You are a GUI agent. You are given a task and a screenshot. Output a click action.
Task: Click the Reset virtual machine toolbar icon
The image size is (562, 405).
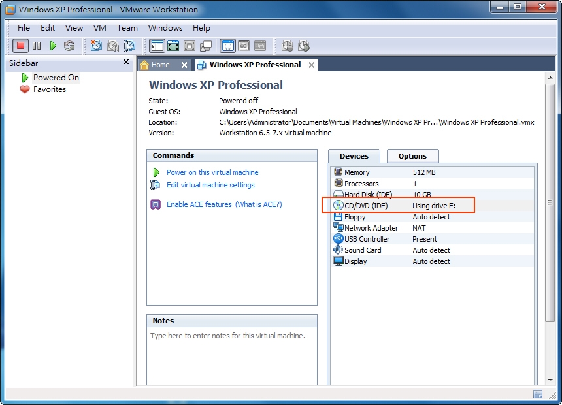click(x=69, y=46)
